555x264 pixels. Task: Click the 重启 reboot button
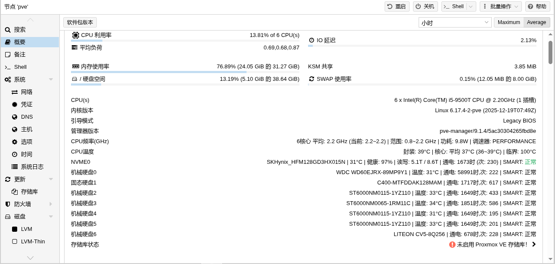397,6
